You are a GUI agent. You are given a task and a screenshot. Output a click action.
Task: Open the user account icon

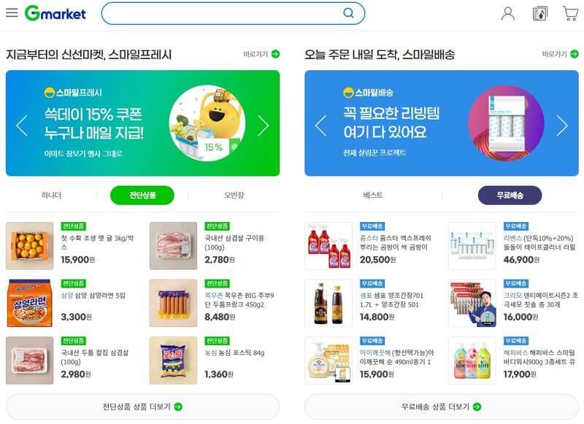click(508, 13)
